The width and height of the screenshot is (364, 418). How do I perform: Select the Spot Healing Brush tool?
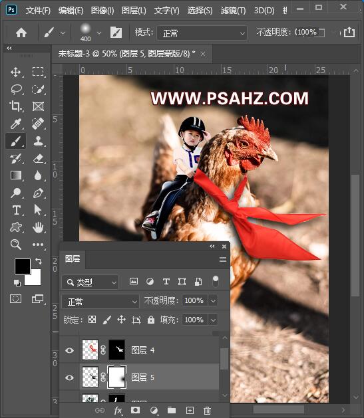pyautogui.click(x=38, y=124)
